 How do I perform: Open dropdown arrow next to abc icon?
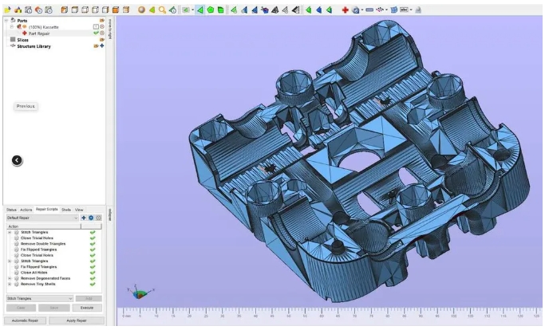click(411, 10)
